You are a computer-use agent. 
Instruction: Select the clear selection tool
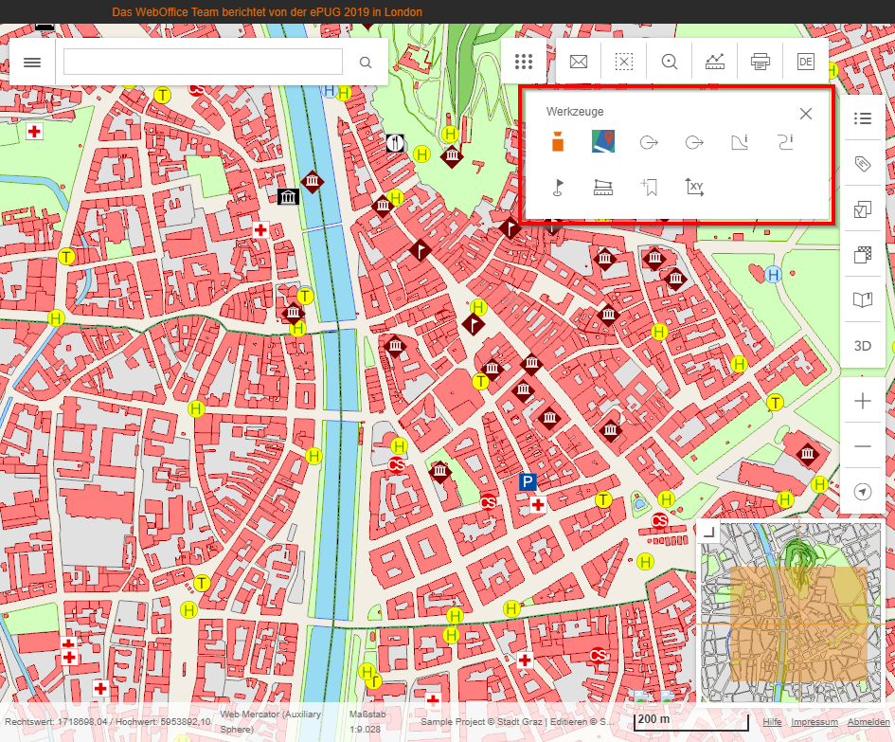(x=623, y=63)
